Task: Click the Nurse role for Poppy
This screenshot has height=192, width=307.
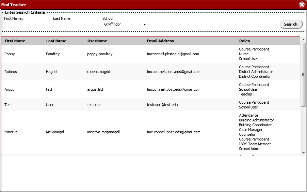Action: tap(244, 54)
